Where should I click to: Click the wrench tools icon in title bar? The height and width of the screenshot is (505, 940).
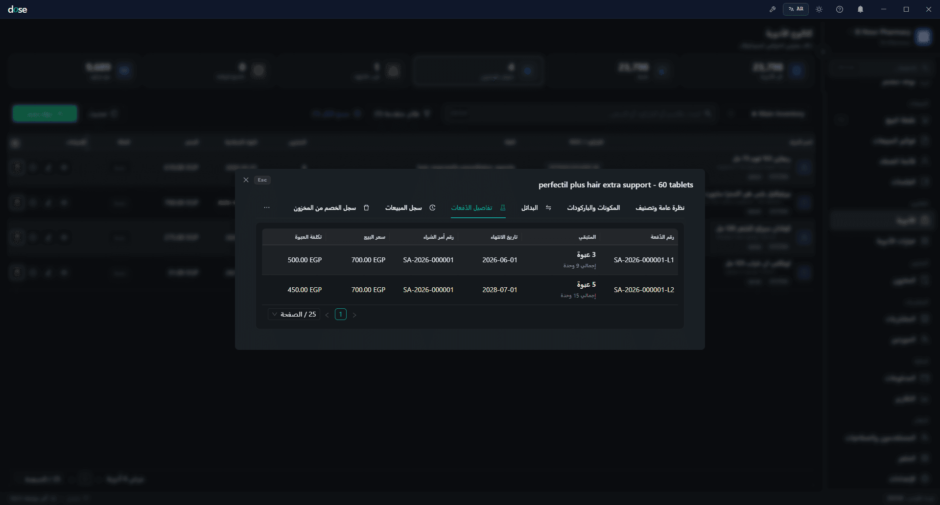coord(773,9)
